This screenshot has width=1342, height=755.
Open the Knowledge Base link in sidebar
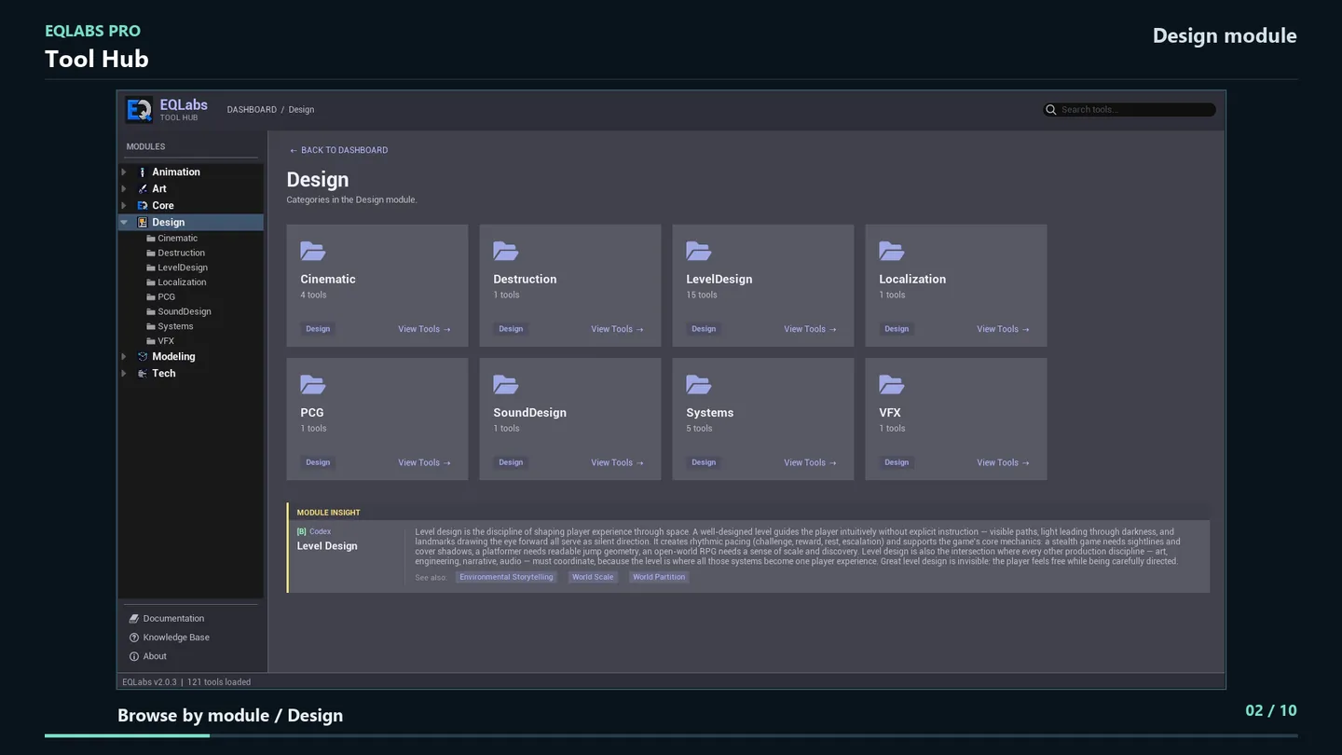[176, 638]
